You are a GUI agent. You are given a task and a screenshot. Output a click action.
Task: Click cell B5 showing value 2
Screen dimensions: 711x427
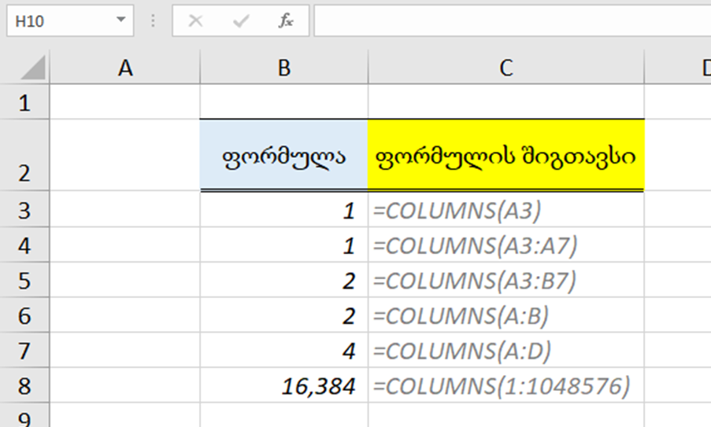click(284, 280)
